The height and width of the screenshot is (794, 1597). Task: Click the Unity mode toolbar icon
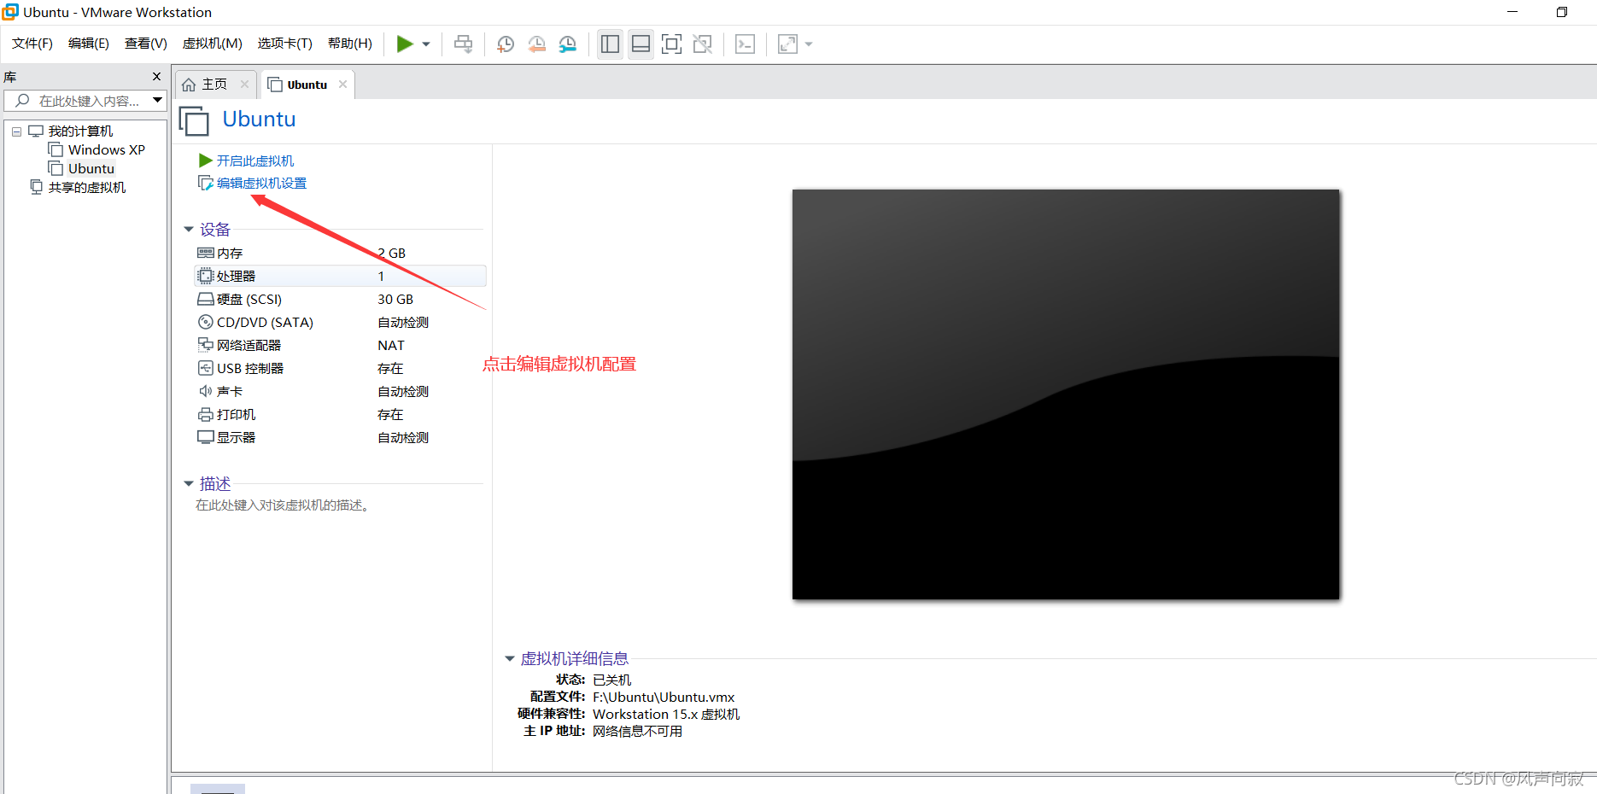703,44
